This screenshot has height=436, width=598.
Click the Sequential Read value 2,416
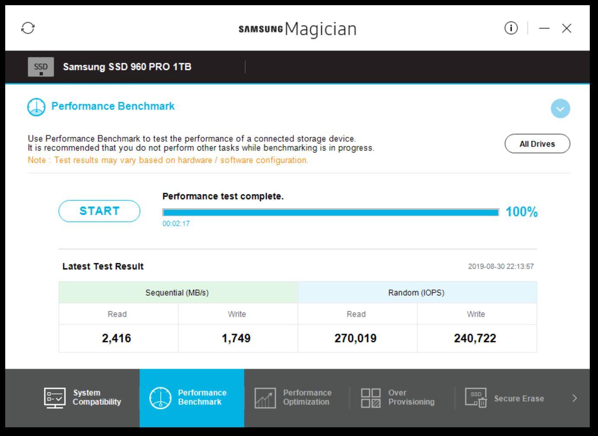(116, 338)
